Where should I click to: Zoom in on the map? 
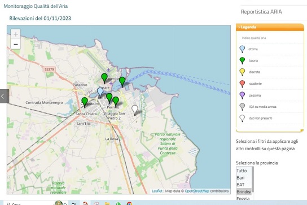tap(16, 34)
